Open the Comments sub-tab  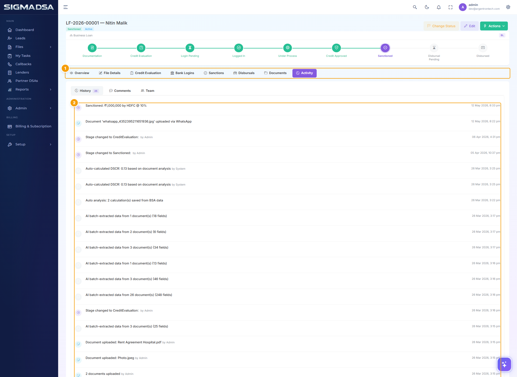pos(120,91)
